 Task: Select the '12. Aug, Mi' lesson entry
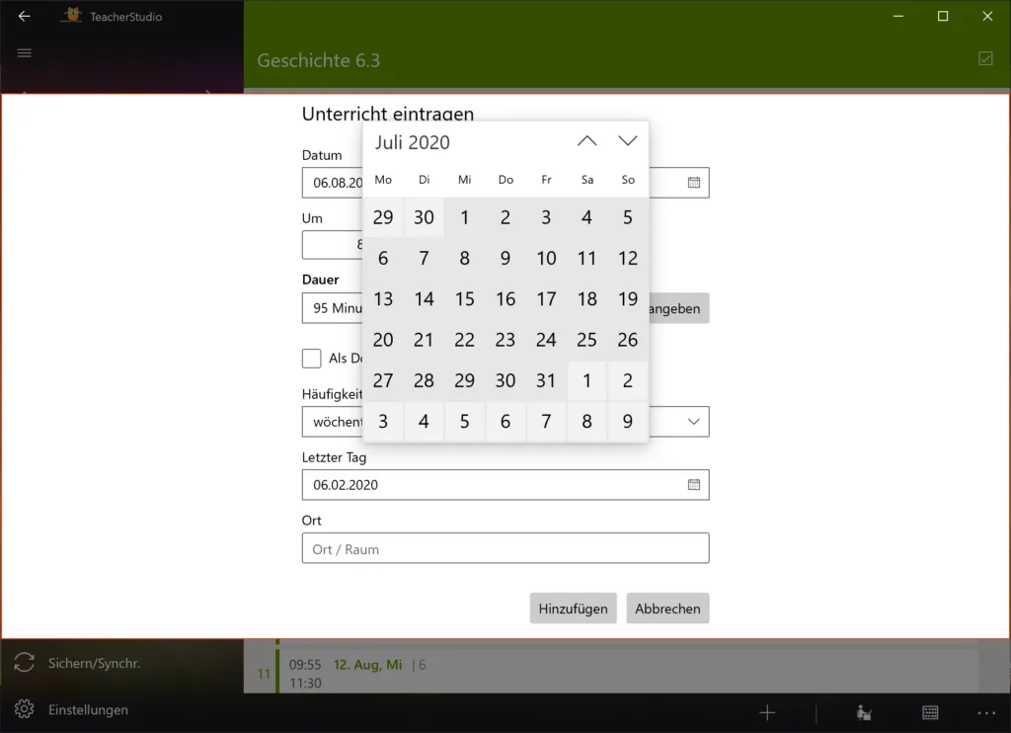[610, 673]
